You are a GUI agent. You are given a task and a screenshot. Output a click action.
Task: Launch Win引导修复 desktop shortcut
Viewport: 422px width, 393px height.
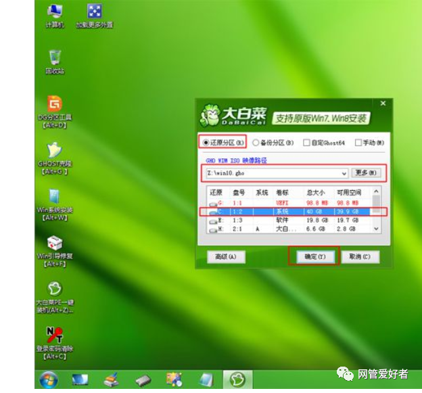coord(55,251)
